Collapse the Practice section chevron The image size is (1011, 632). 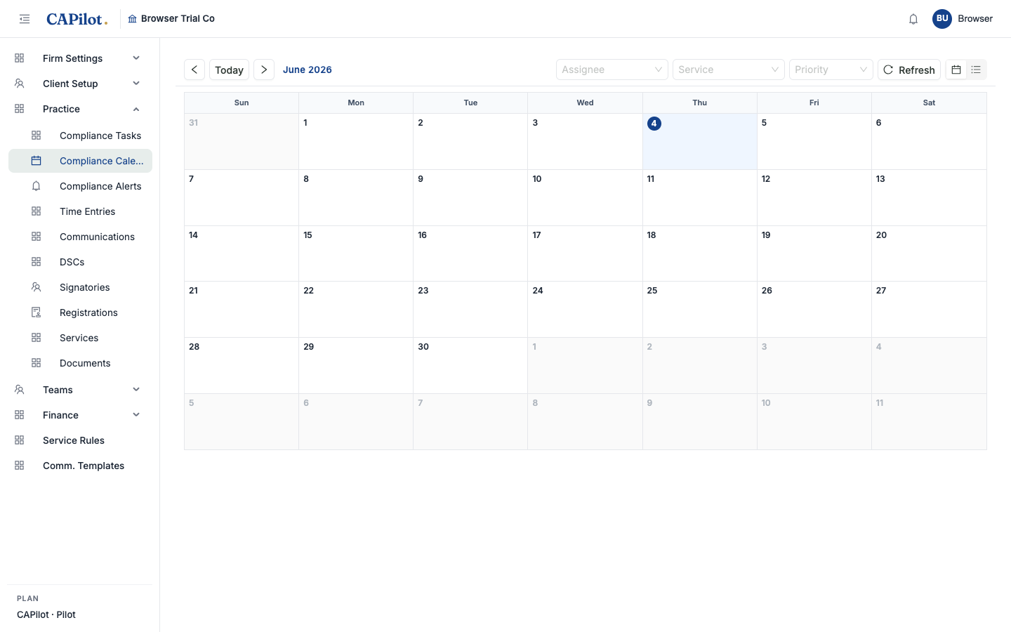click(136, 109)
